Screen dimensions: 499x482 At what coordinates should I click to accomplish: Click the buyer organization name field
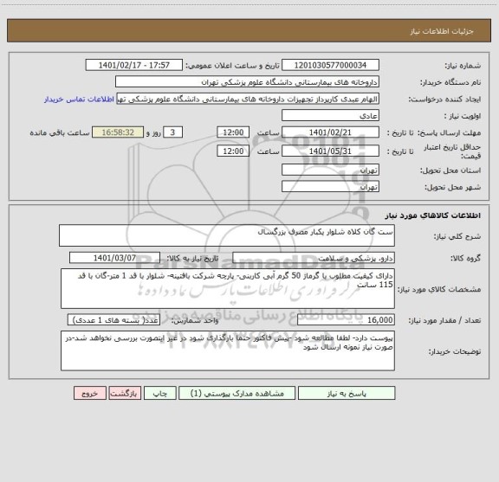tap(247, 82)
